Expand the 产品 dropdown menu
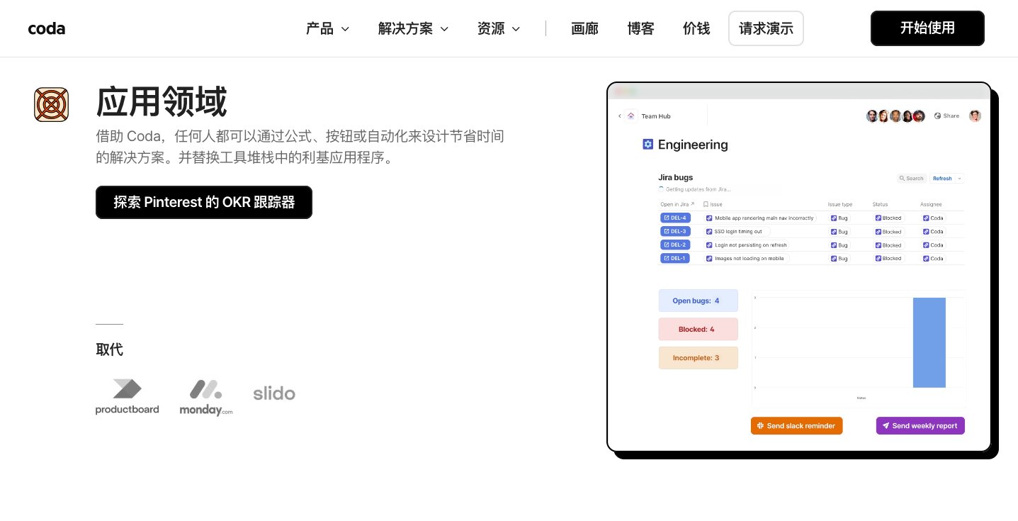 (x=328, y=28)
